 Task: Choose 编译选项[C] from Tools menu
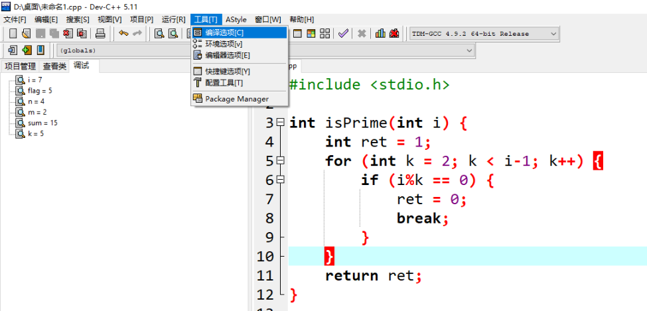240,32
